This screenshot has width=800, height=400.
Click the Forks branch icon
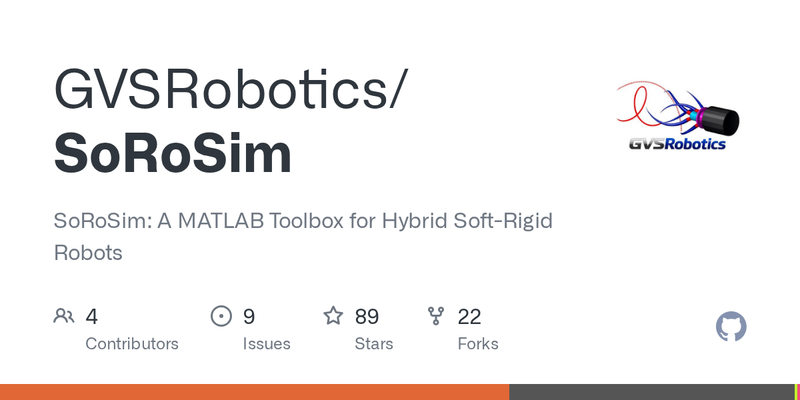436,316
